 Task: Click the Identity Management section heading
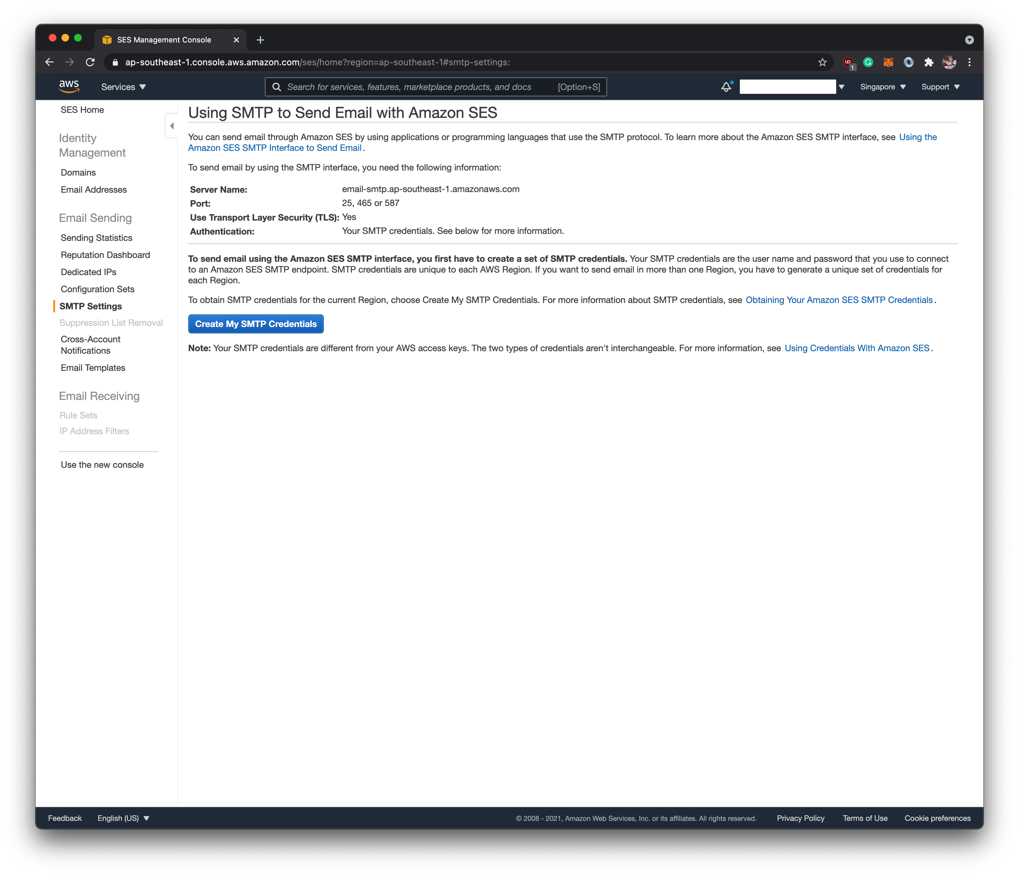92,145
